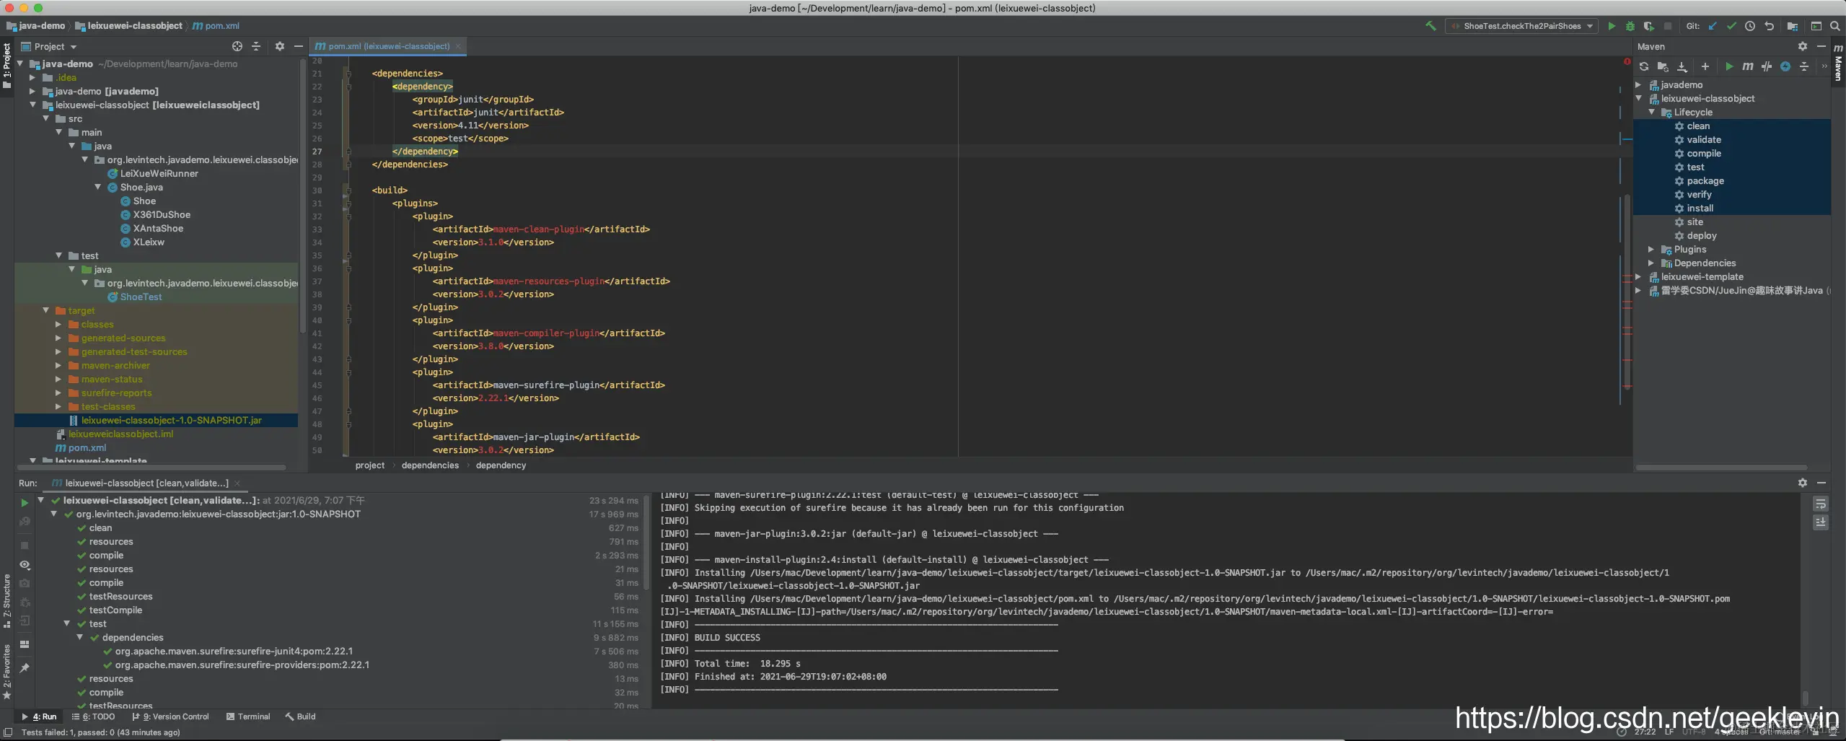Viewport: 1846px width, 741px height.
Task: Collapse test node in Run results tree
Action: point(67,623)
